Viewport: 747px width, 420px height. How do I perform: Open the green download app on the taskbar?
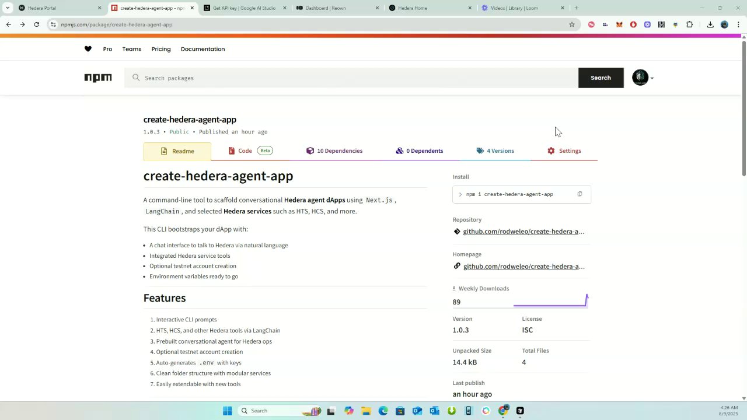pyautogui.click(x=451, y=411)
